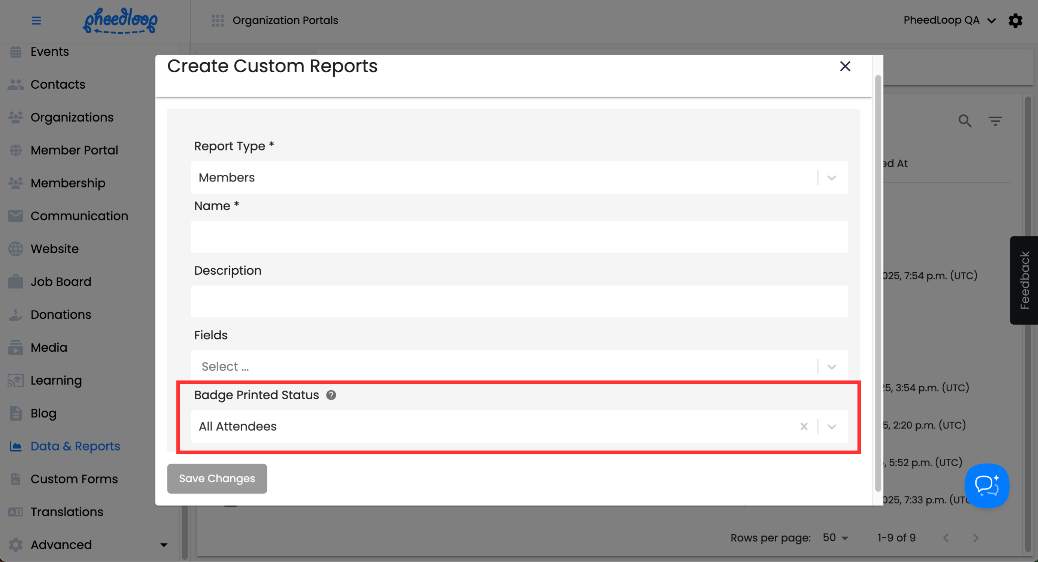
Task: Click the dialog vertical scrollbar
Action: point(878,282)
